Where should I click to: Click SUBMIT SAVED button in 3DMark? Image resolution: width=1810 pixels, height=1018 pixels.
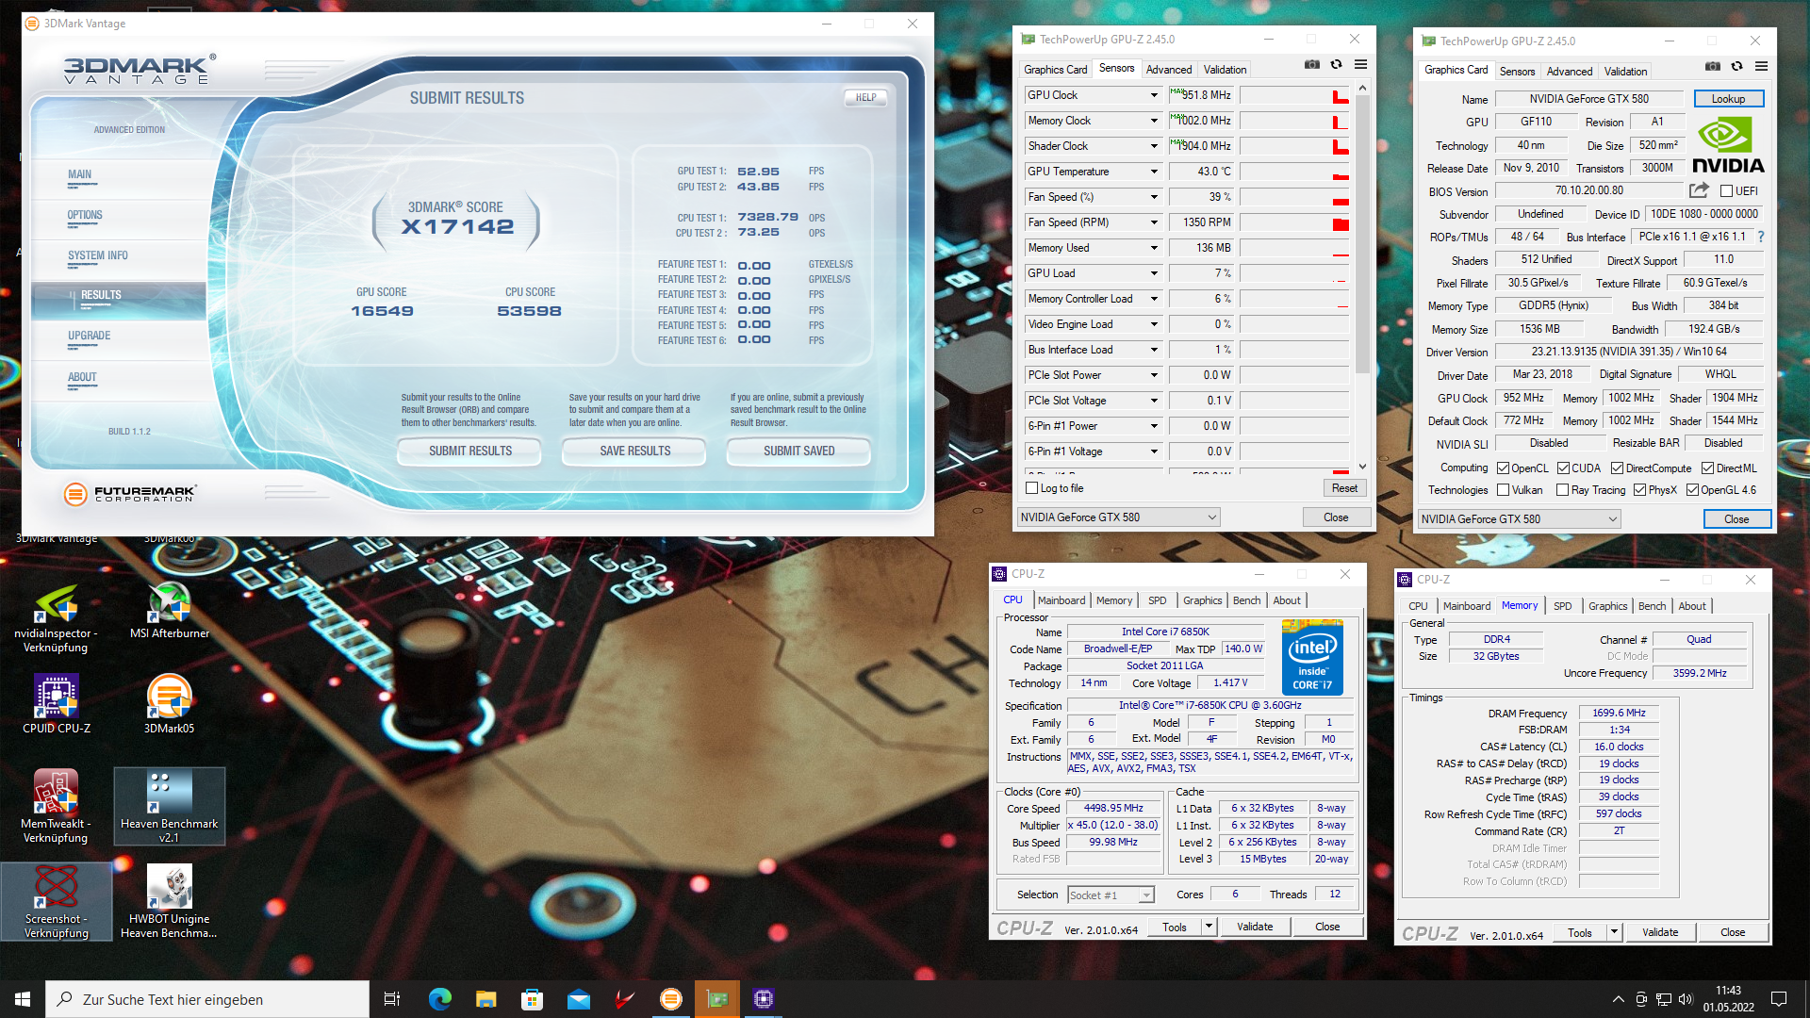pyautogui.click(x=799, y=452)
